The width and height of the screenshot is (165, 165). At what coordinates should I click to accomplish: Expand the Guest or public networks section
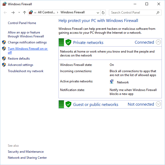click(158, 104)
